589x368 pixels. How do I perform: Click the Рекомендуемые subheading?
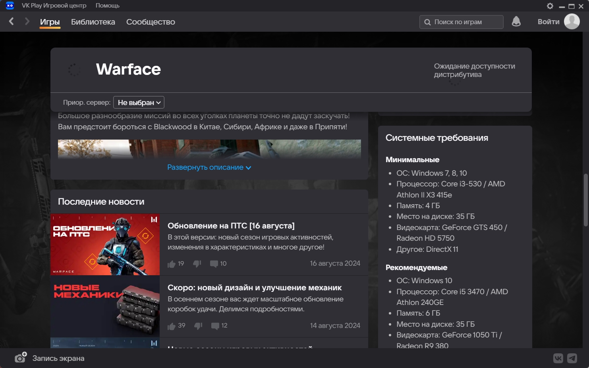[416, 267]
